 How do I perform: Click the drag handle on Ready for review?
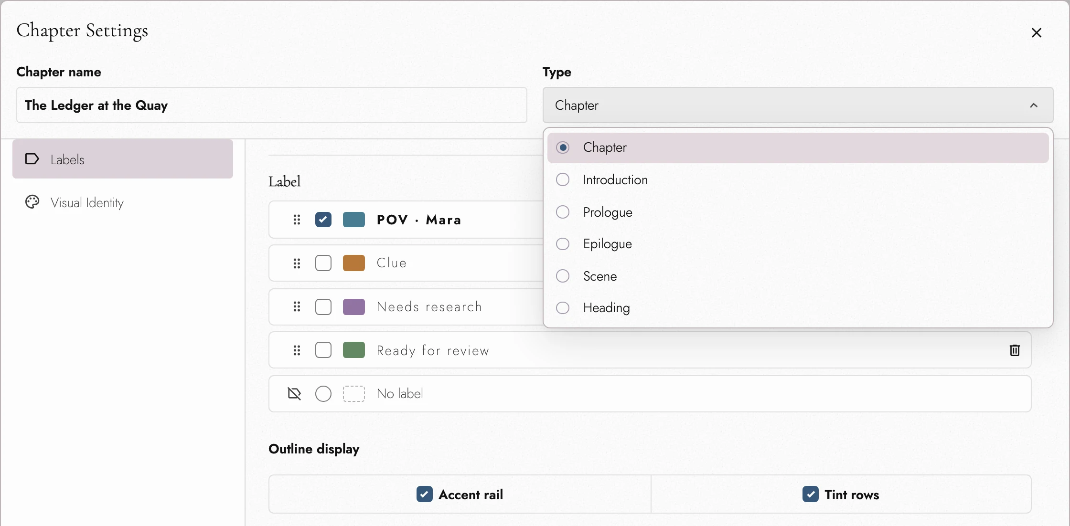[297, 350]
